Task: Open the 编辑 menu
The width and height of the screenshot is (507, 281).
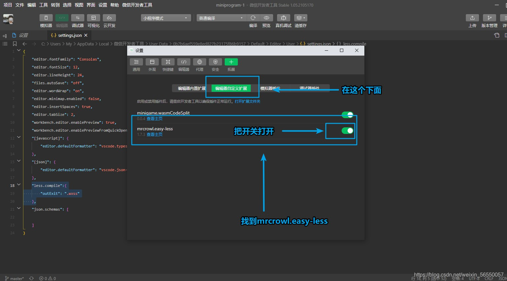Action: (x=32, y=5)
